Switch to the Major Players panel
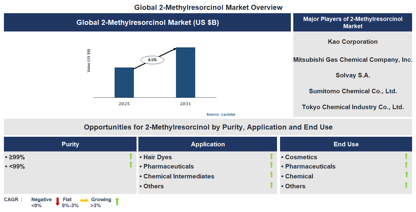Viewport: 416px width, 212px height. tap(353, 22)
